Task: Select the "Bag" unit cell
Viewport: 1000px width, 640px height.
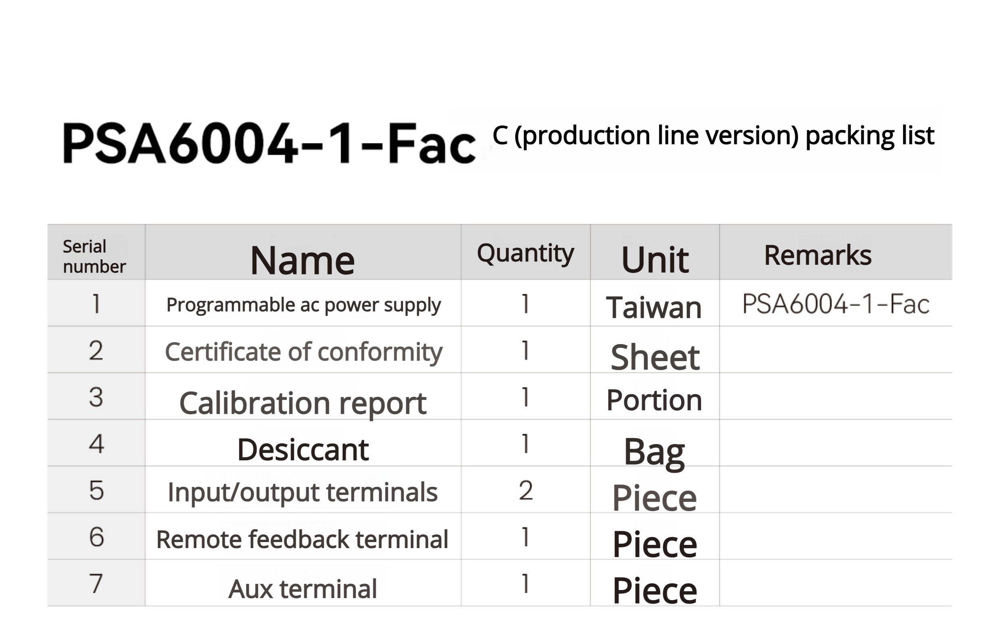Action: (x=654, y=452)
